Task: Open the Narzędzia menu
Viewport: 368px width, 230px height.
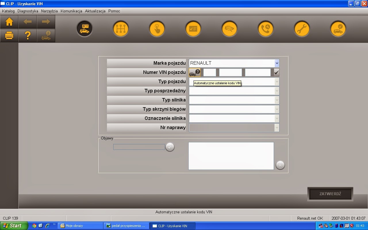Action: (x=49, y=11)
